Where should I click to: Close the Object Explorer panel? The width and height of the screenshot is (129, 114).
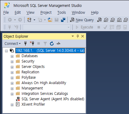[x=83, y=36]
